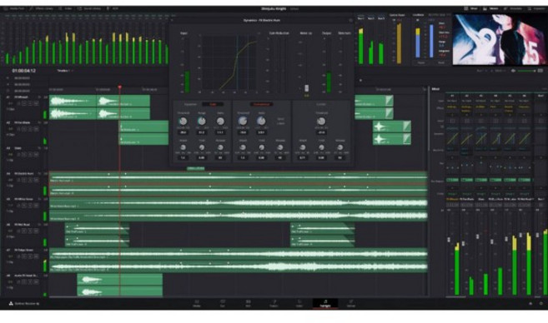Toggle the Gate button in Dynamics

pyautogui.click(x=213, y=104)
